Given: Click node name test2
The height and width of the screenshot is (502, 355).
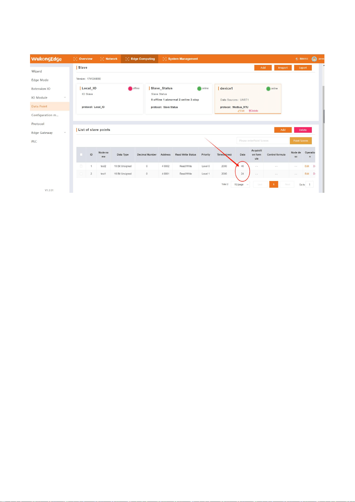Looking at the screenshot, I should (x=103, y=166).
